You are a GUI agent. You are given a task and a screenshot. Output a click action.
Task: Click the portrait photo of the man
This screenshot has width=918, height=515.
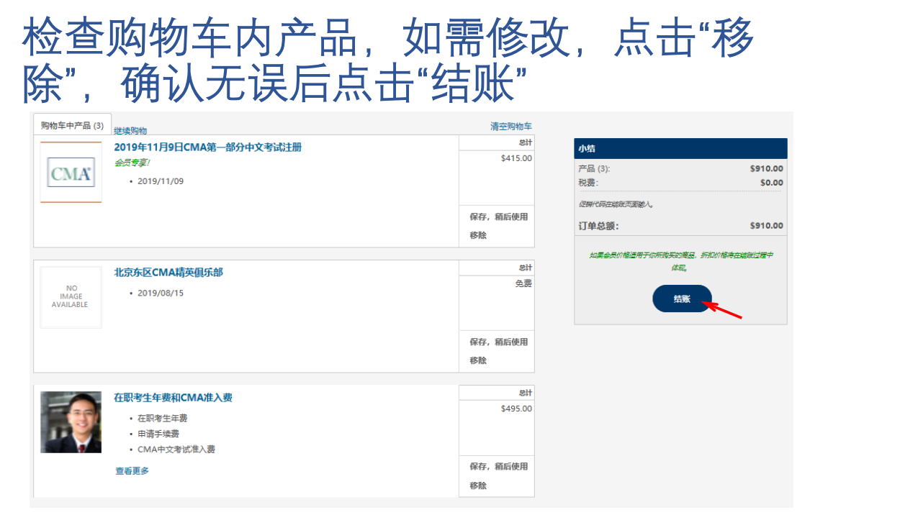[71, 422]
